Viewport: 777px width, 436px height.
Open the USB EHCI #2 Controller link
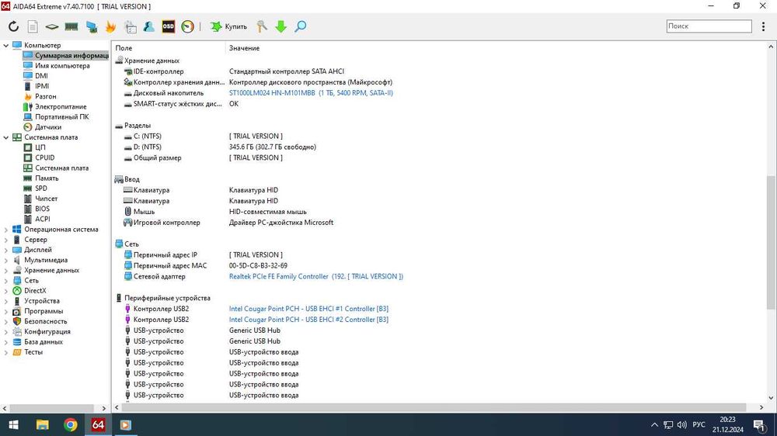pos(308,320)
